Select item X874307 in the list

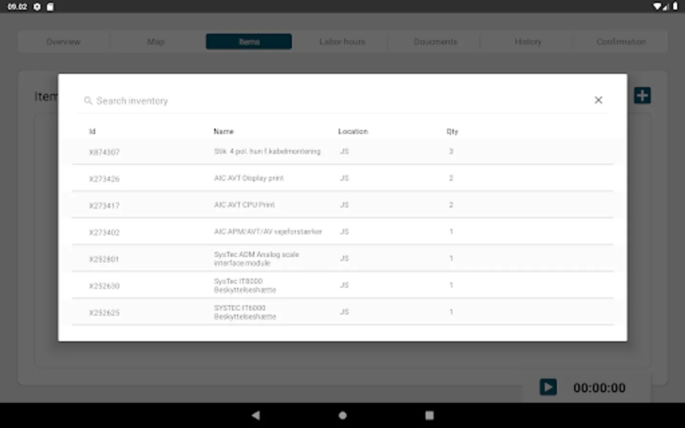click(342, 152)
